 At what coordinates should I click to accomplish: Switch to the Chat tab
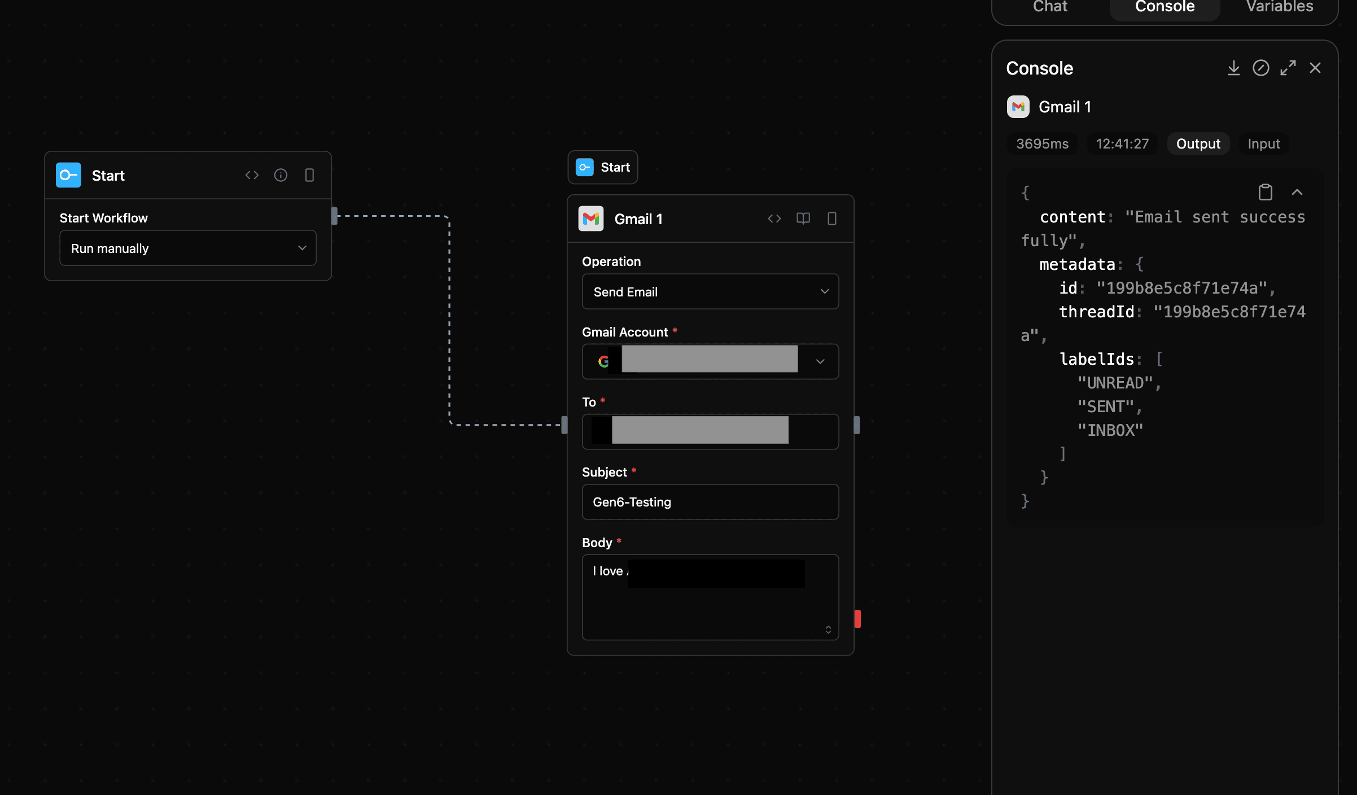pos(1050,7)
